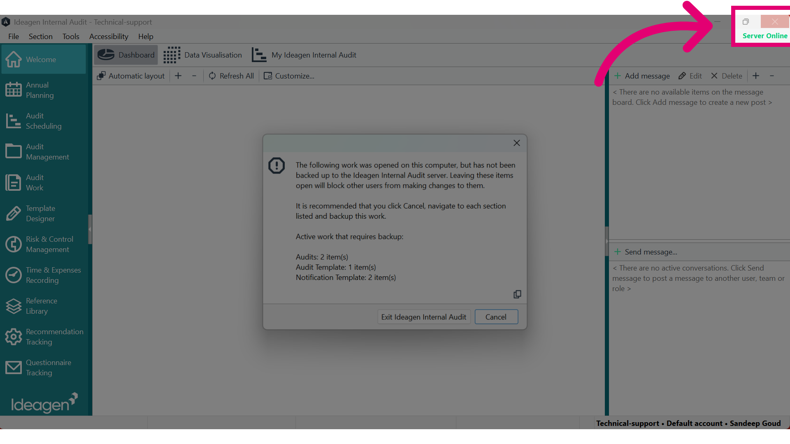The width and height of the screenshot is (790, 444).
Task: Open the File menu
Action: pos(14,37)
